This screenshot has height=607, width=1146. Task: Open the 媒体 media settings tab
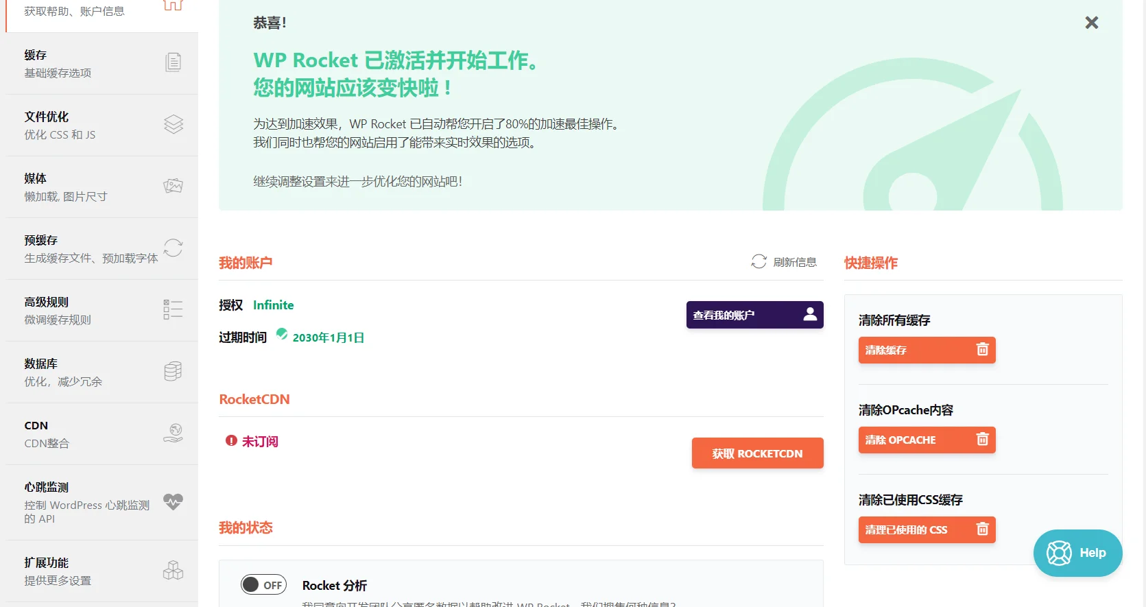click(x=102, y=187)
